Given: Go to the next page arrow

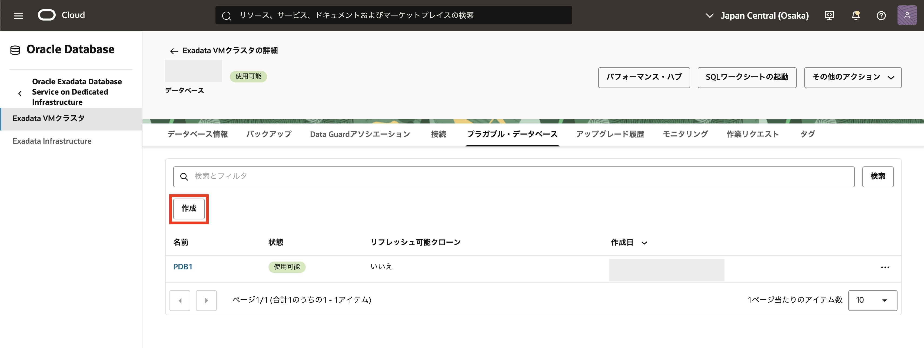Looking at the screenshot, I should tap(206, 300).
